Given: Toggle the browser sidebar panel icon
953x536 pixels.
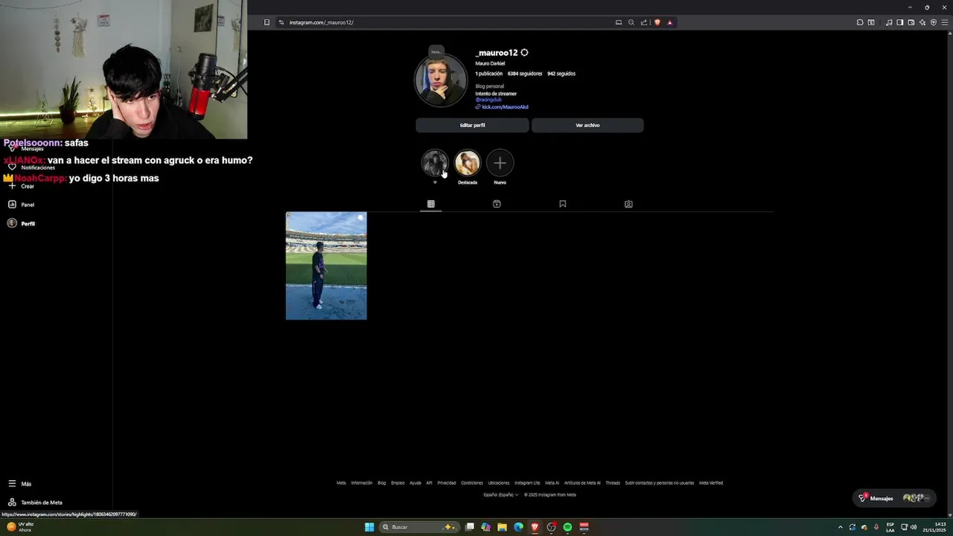Looking at the screenshot, I should pyautogui.click(x=899, y=22).
